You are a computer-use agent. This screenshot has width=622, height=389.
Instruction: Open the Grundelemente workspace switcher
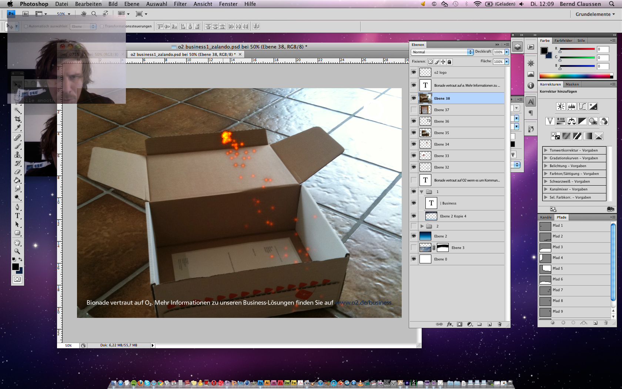pyautogui.click(x=595, y=14)
